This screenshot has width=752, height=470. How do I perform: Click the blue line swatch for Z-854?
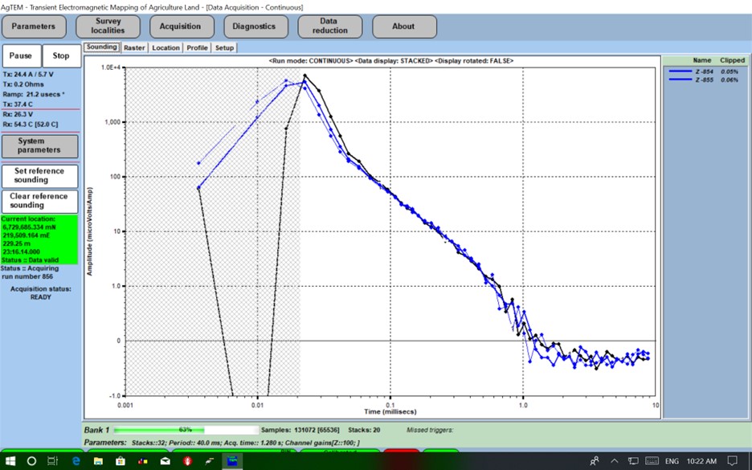680,72
